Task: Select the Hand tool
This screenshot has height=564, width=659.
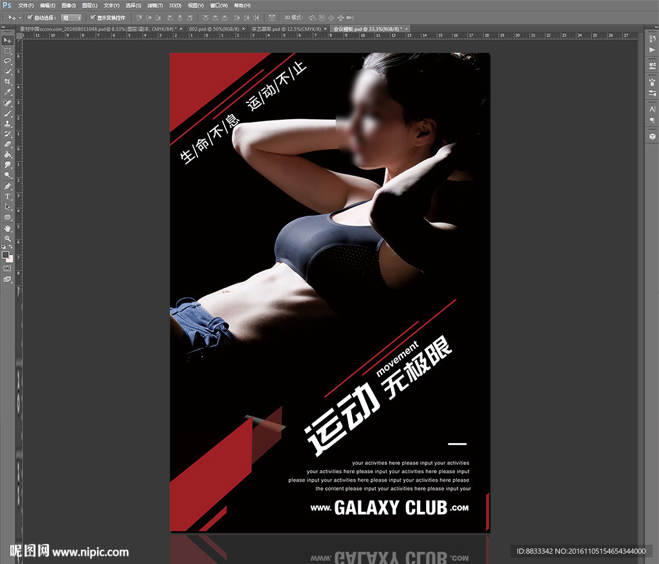Action: [8, 229]
